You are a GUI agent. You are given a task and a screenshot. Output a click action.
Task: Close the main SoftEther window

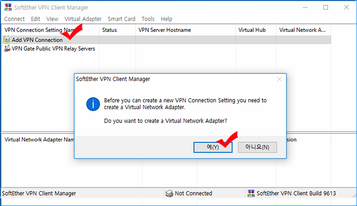[x=347, y=7]
